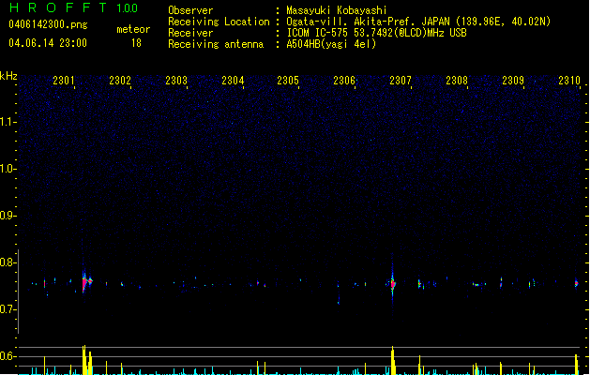Click the meteor echo at the 2310 edge
This screenshot has height=375, width=590.
coord(576,283)
